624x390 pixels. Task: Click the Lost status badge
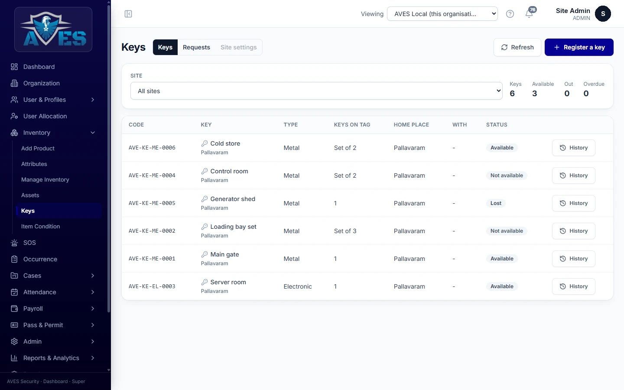496,203
